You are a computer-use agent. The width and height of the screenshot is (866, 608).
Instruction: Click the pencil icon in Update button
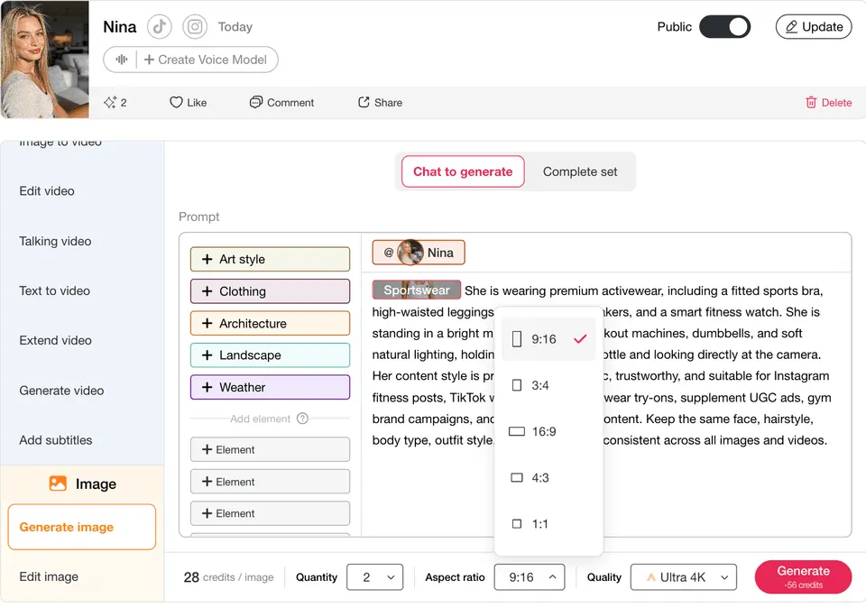791,26
